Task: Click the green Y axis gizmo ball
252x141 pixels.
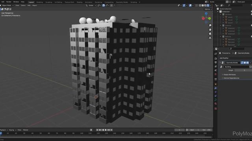Action: [x=209, y=18]
